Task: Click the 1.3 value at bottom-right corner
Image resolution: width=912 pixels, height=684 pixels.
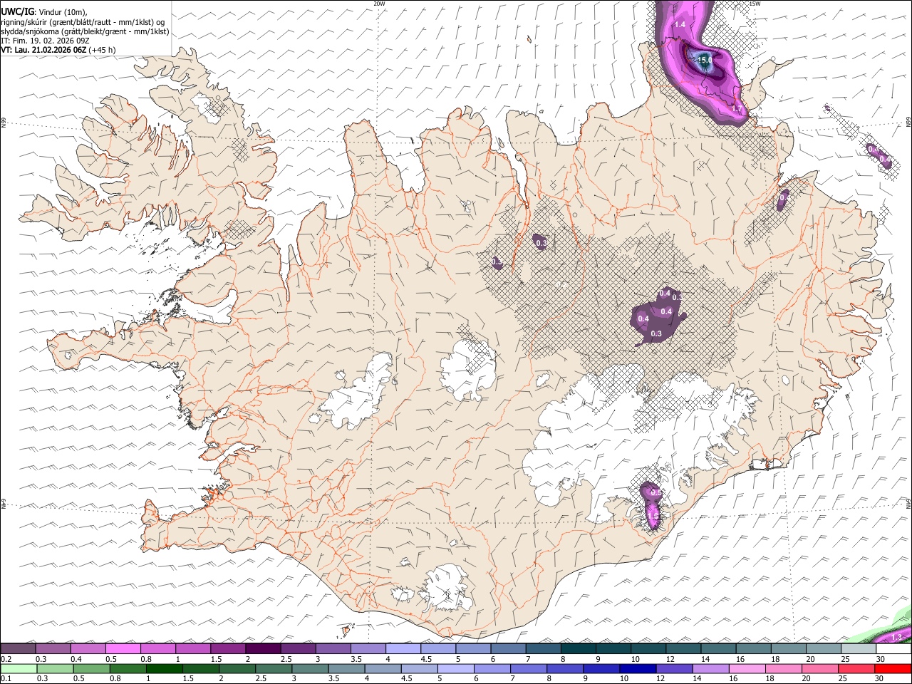Action: coord(897,636)
